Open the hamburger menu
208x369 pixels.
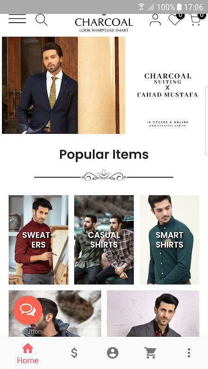17,19
